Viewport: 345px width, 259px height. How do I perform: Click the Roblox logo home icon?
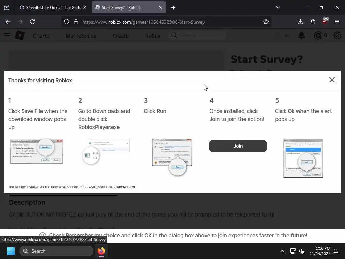(20, 35)
